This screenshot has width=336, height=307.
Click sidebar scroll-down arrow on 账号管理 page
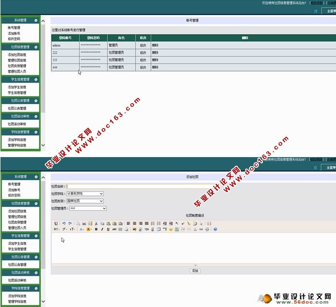point(43,145)
